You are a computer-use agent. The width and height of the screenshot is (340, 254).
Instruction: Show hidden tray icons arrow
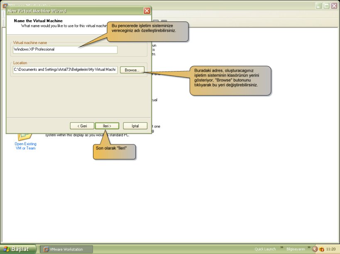tap(315, 249)
